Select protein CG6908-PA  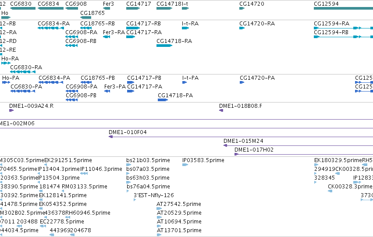click(72, 91)
